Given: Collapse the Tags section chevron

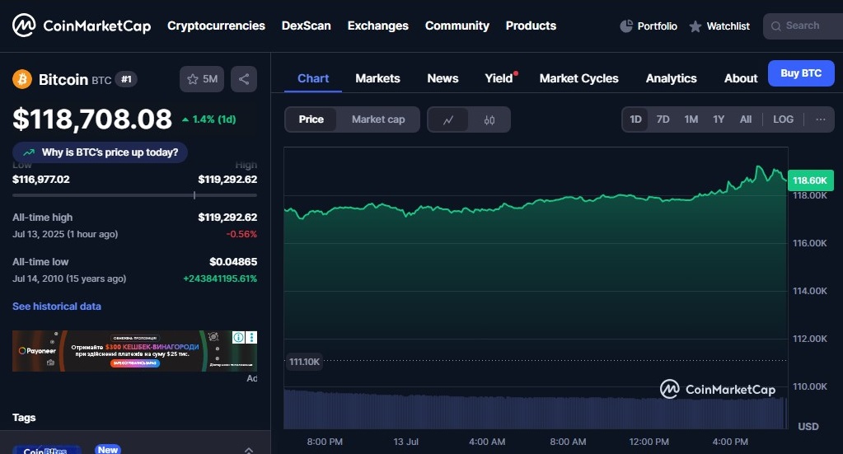Looking at the screenshot, I should (x=248, y=450).
